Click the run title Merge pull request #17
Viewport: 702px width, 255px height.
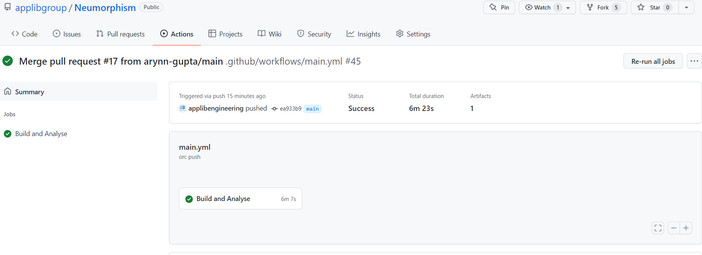(121, 61)
